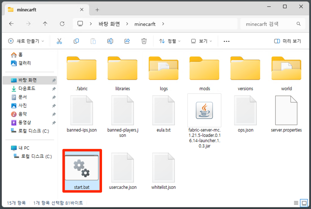The image size is (311, 209).
Task: Go back with the left arrow
Action: [x=11, y=24]
